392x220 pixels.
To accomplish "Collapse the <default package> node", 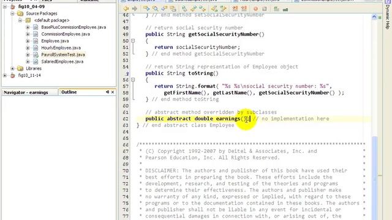I will click(20, 20).
